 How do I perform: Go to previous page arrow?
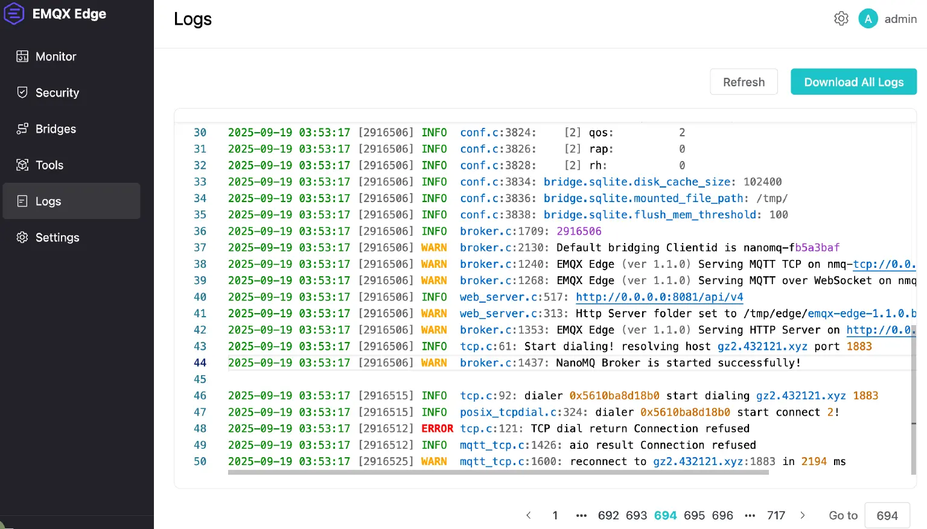click(529, 515)
